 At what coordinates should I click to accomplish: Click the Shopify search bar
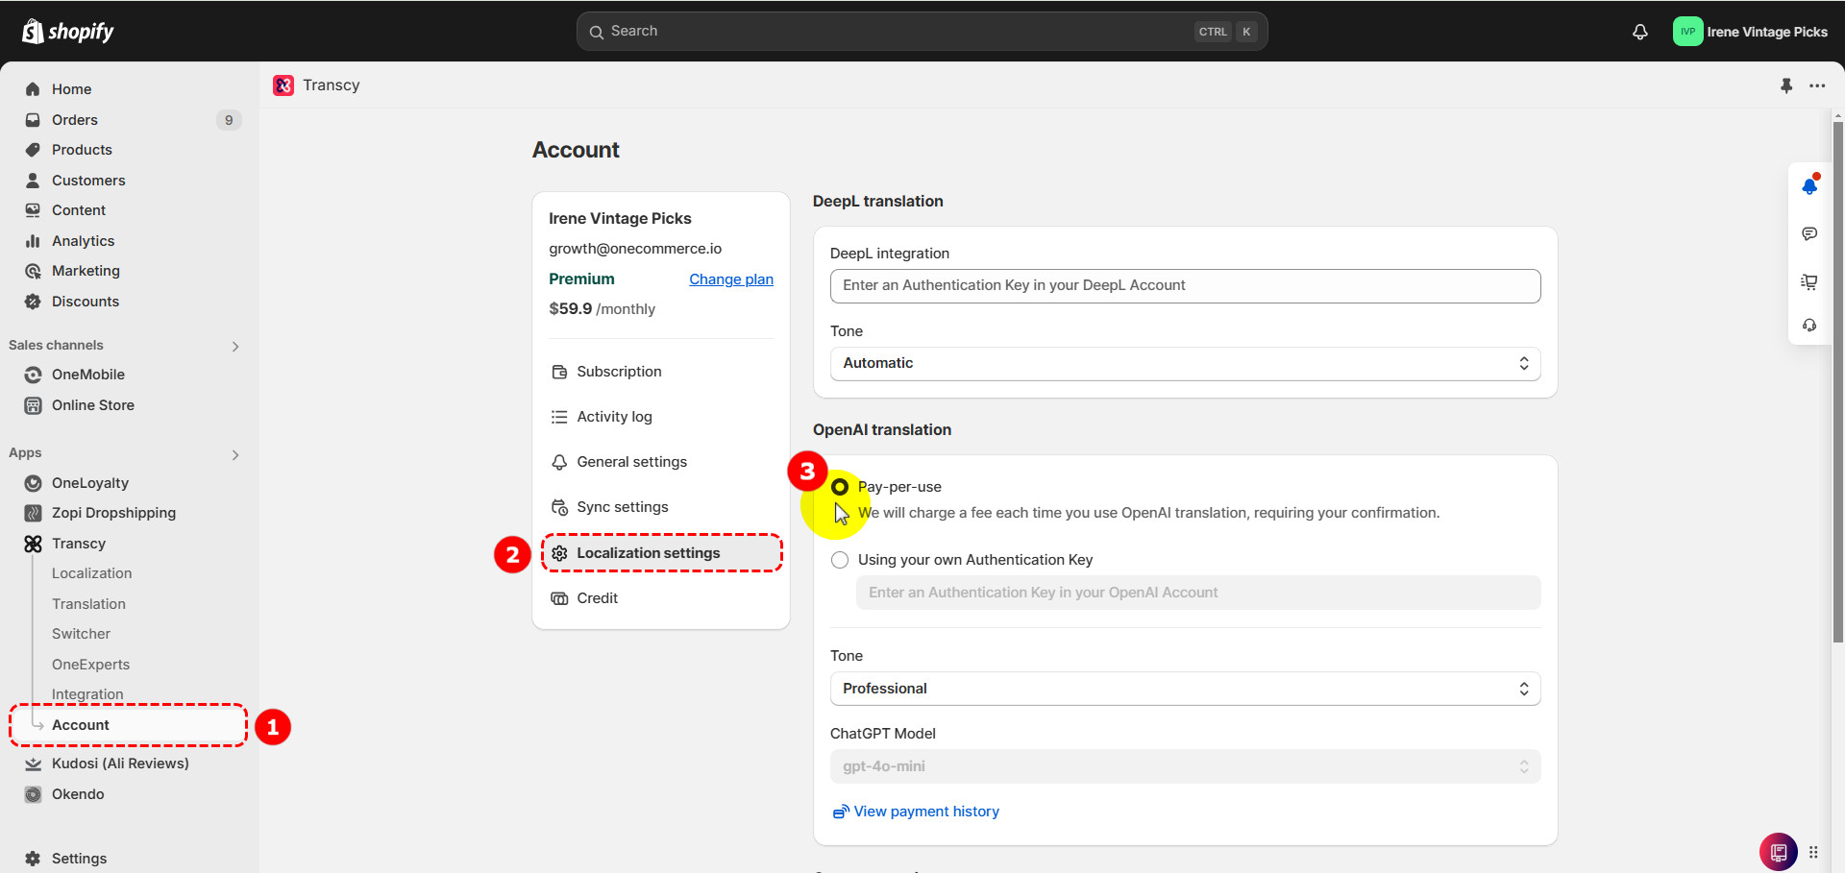click(x=922, y=32)
